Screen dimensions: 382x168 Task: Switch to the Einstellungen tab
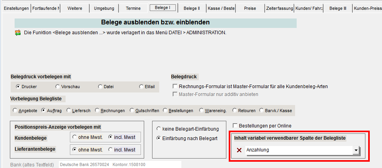tap(17, 8)
